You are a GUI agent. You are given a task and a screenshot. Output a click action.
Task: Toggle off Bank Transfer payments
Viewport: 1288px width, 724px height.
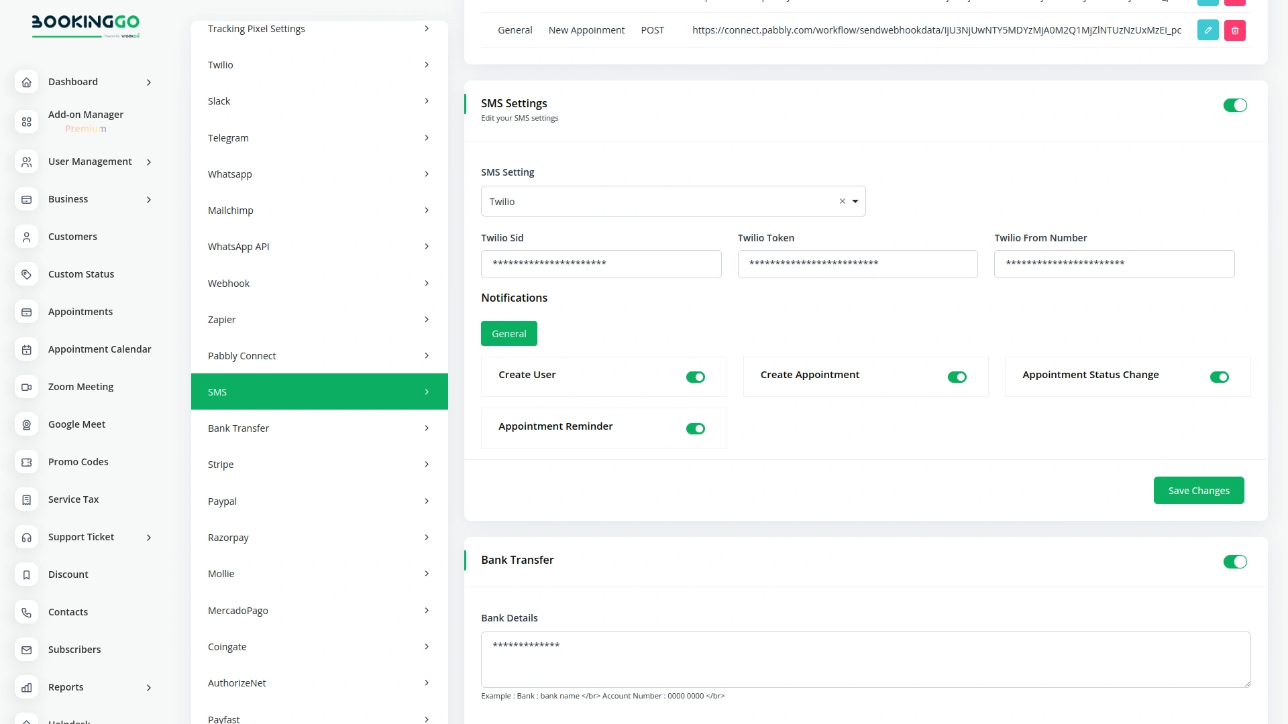click(x=1235, y=562)
